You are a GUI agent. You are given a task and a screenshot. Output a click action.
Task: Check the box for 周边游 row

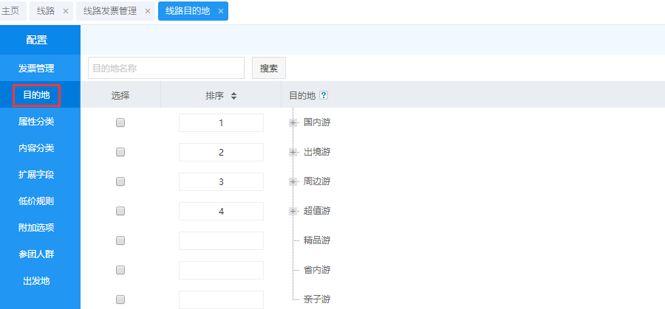(120, 182)
